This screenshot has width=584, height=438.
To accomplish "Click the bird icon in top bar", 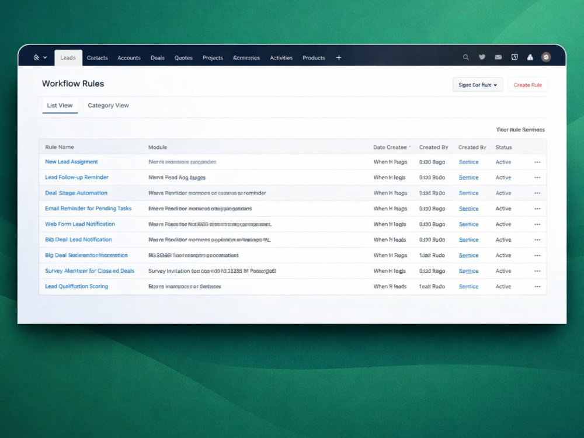I will 482,57.
